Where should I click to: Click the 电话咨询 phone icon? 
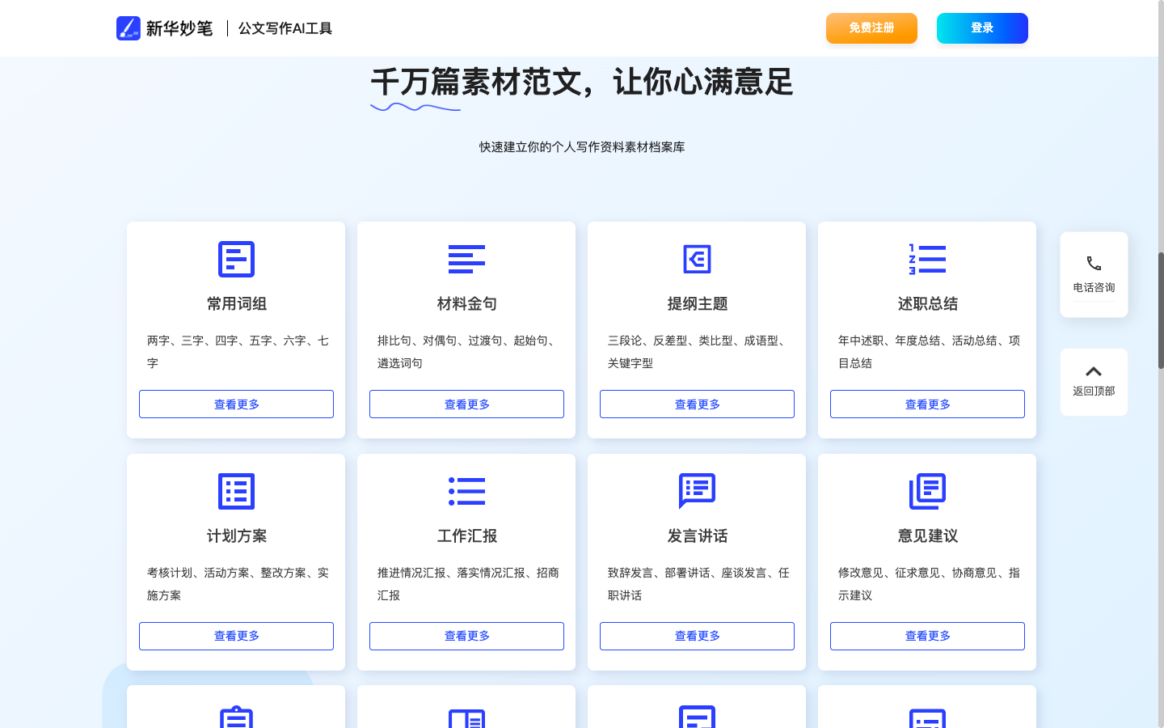pyautogui.click(x=1094, y=261)
